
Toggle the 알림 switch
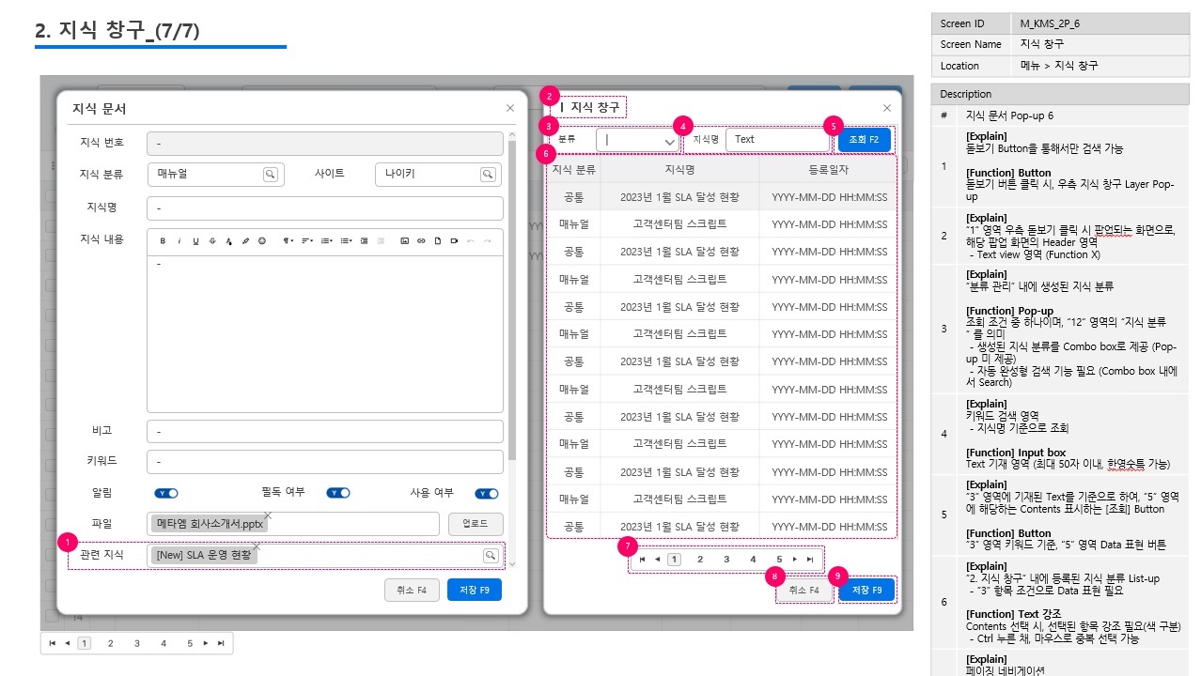coord(166,493)
